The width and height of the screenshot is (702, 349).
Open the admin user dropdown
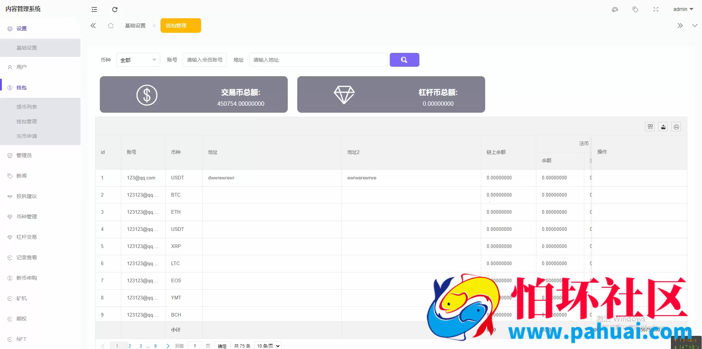click(x=683, y=9)
